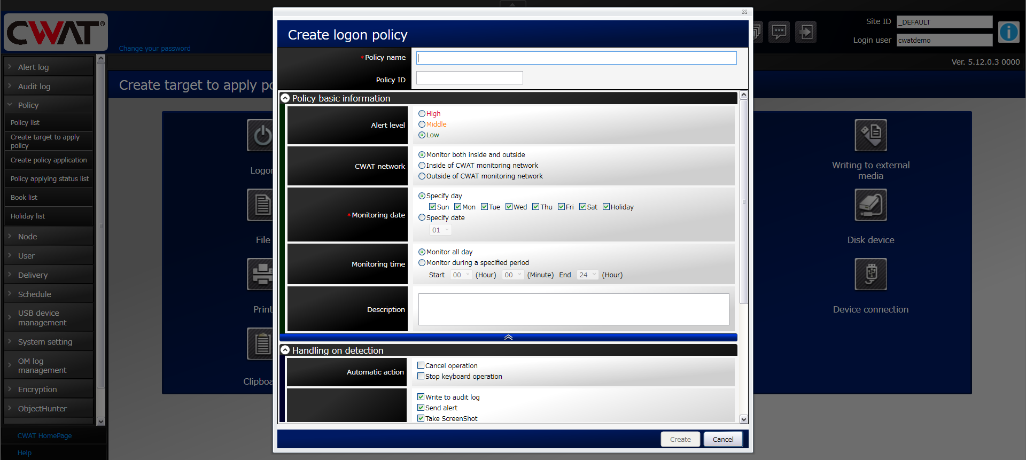Open the Start minute dropdown
This screenshot has height=460, width=1026.
coord(513,275)
